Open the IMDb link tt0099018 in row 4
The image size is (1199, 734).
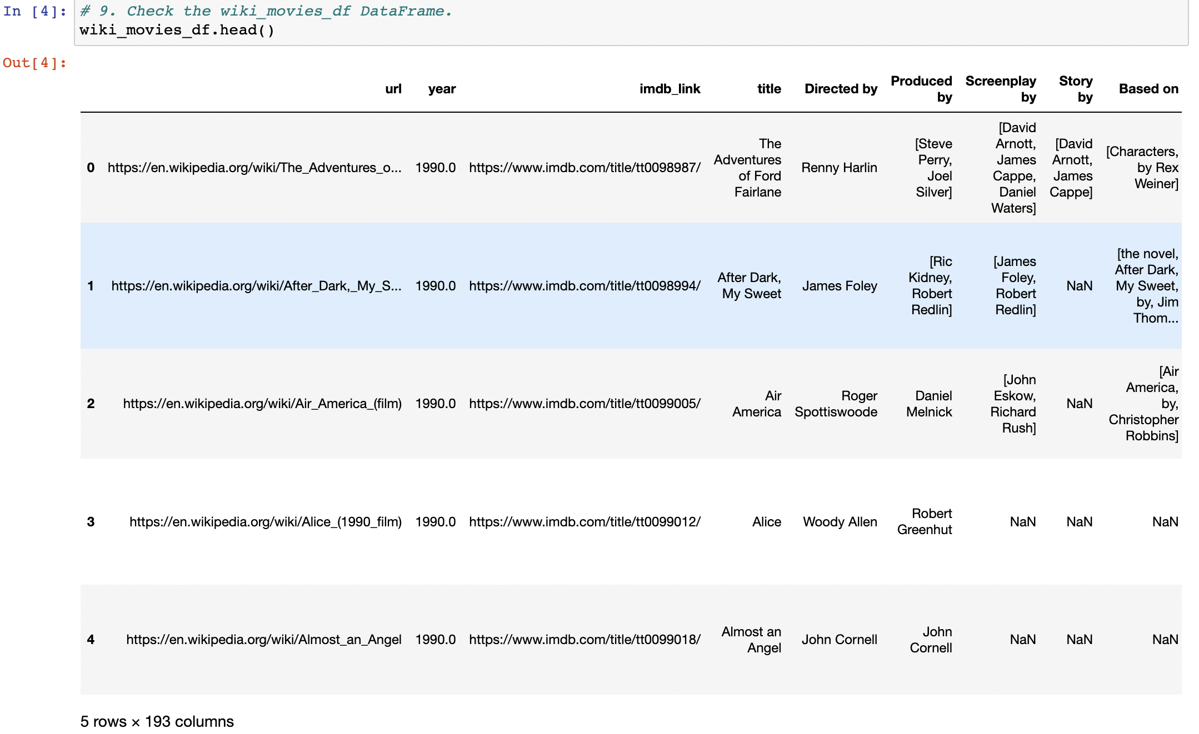pyautogui.click(x=584, y=639)
